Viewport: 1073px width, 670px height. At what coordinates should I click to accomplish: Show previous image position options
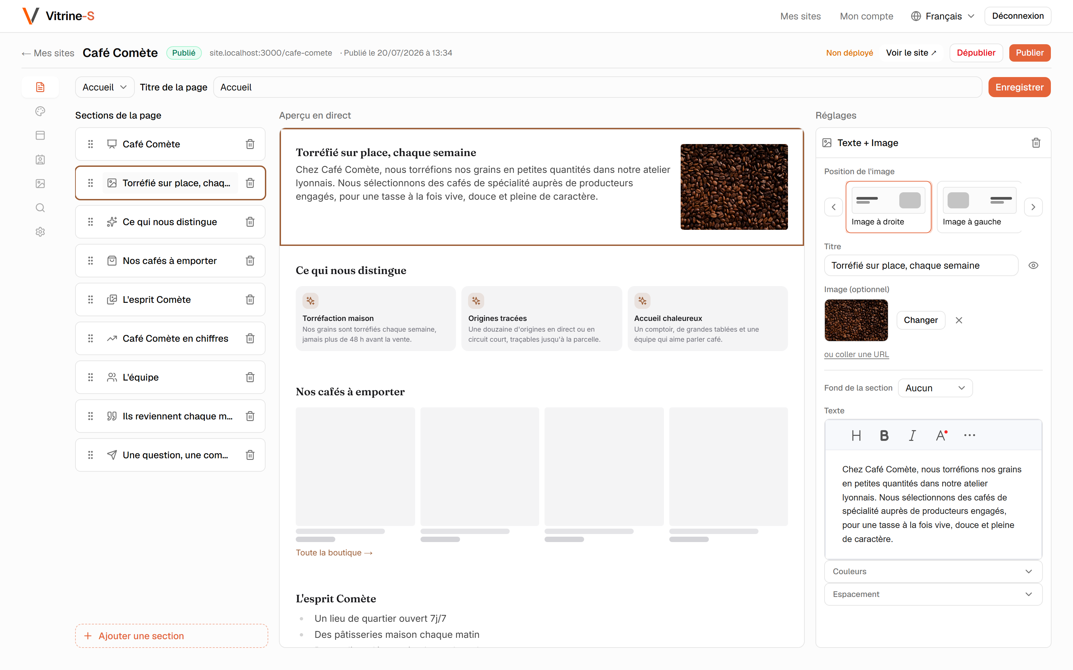tap(834, 207)
